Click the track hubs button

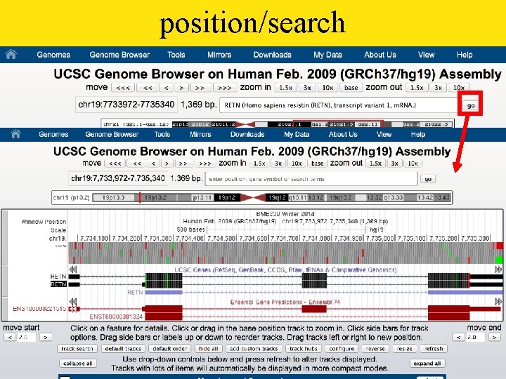pyautogui.click(x=304, y=349)
